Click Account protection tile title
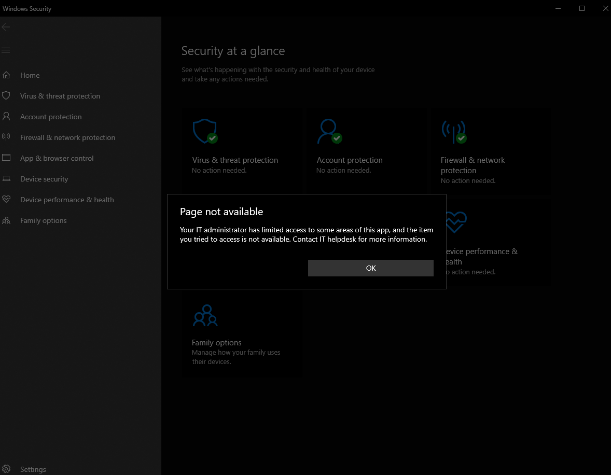This screenshot has height=475, width=611. pos(350,160)
